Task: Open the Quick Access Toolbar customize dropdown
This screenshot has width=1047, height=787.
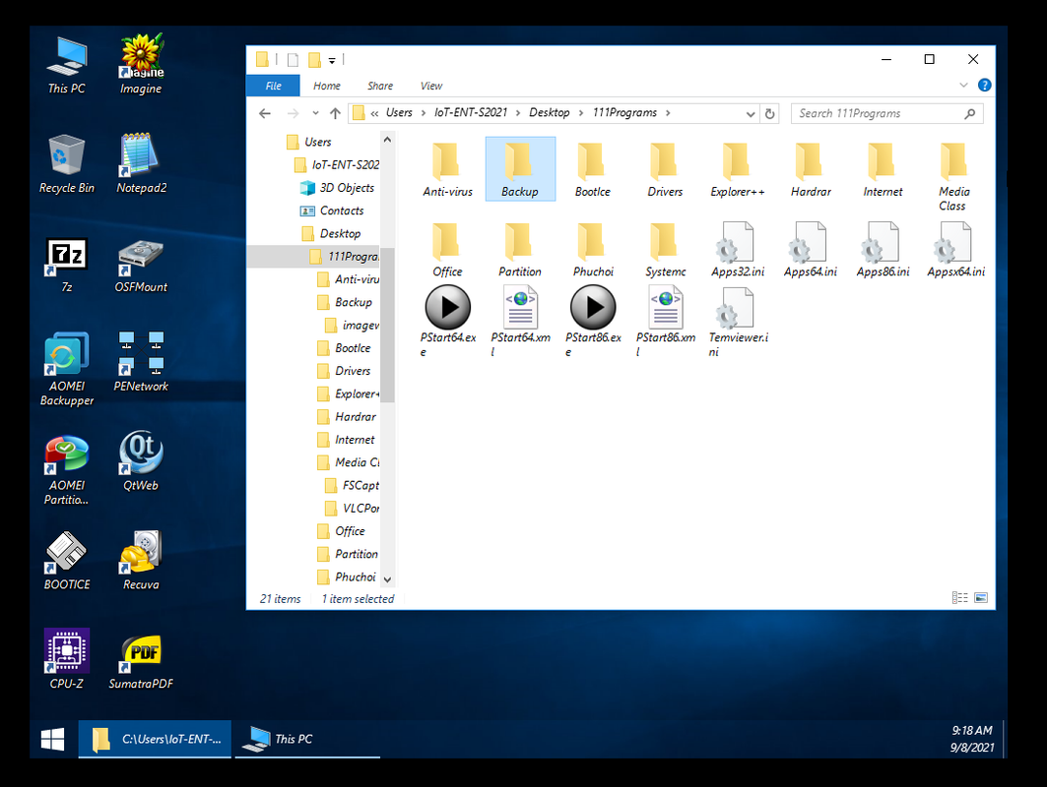Action: 332,61
